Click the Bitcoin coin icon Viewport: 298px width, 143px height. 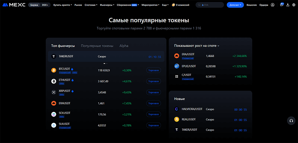[54, 70]
